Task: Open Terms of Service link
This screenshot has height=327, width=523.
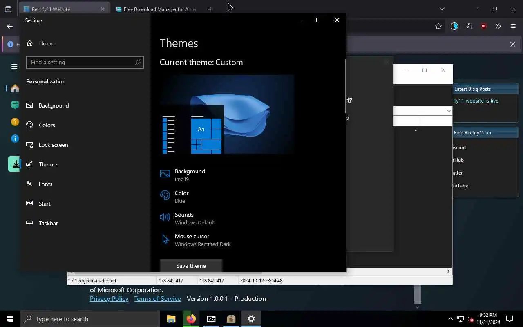Action: pos(157,298)
